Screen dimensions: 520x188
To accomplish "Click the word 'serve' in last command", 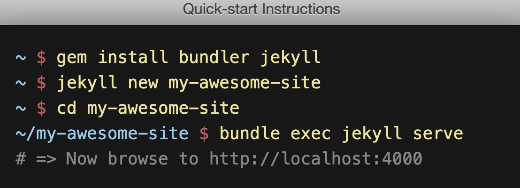I will click(438, 134).
